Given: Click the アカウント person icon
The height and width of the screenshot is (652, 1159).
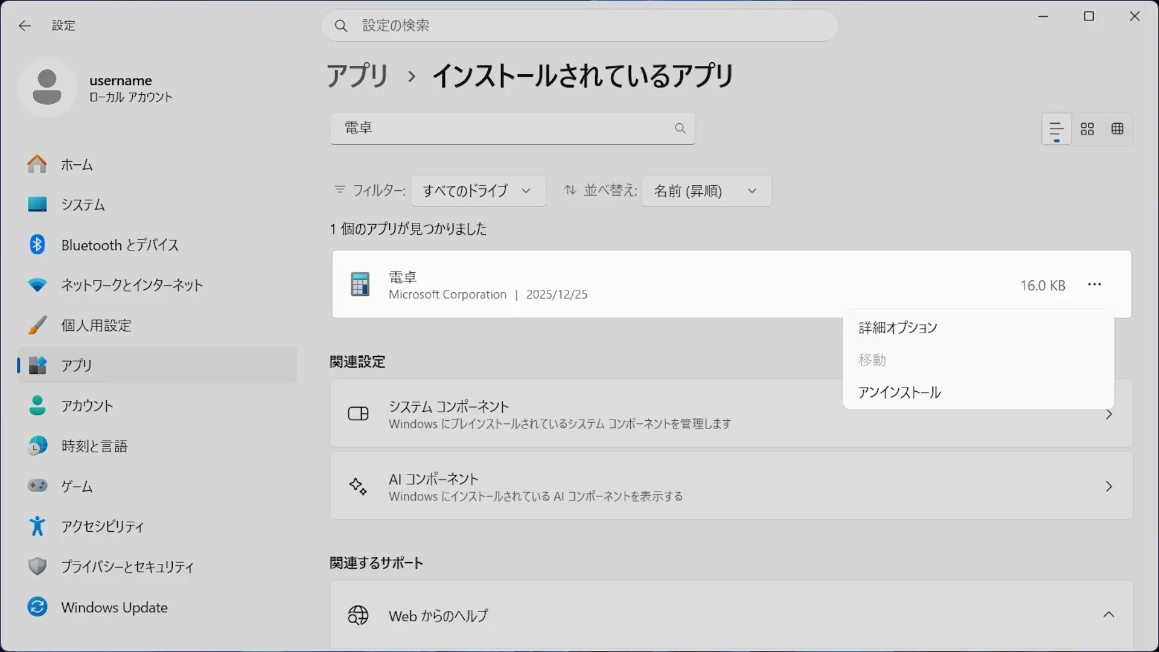Looking at the screenshot, I should (x=37, y=406).
